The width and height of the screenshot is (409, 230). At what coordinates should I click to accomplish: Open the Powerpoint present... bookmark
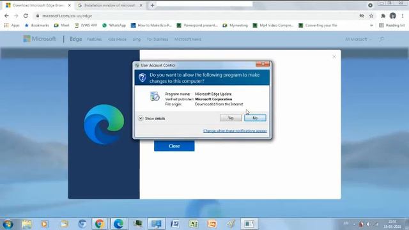coord(197,26)
